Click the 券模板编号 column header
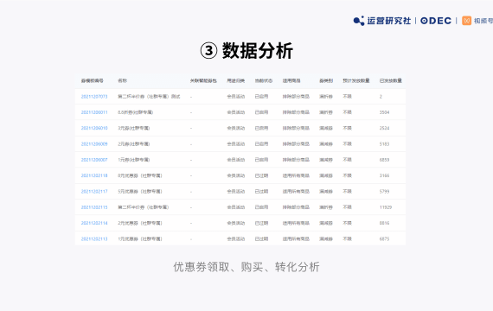493x311 pixels. pos(93,80)
